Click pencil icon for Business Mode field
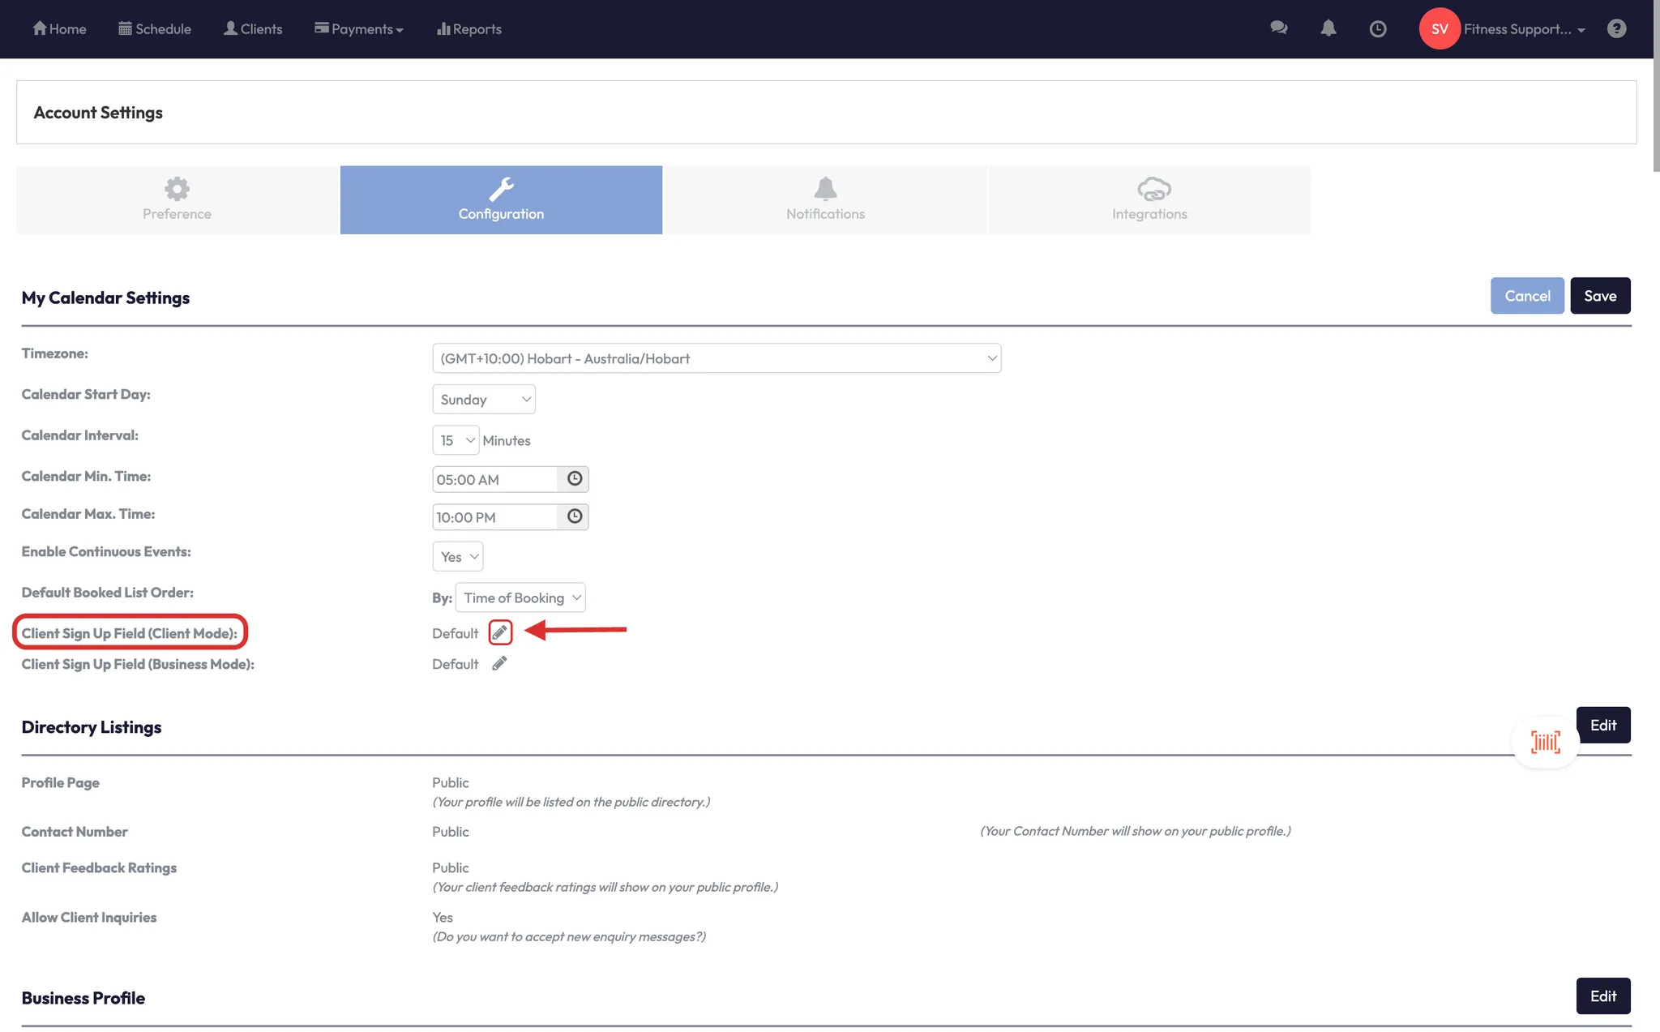 click(x=499, y=664)
